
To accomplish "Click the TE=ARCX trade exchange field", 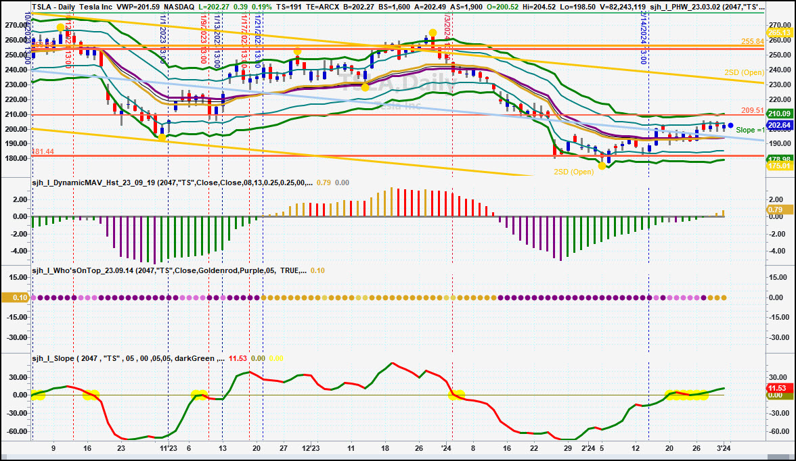I will [322, 7].
